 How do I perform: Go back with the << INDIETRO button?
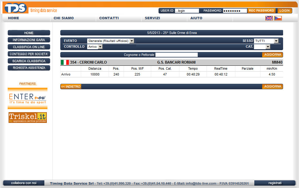point(71,87)
